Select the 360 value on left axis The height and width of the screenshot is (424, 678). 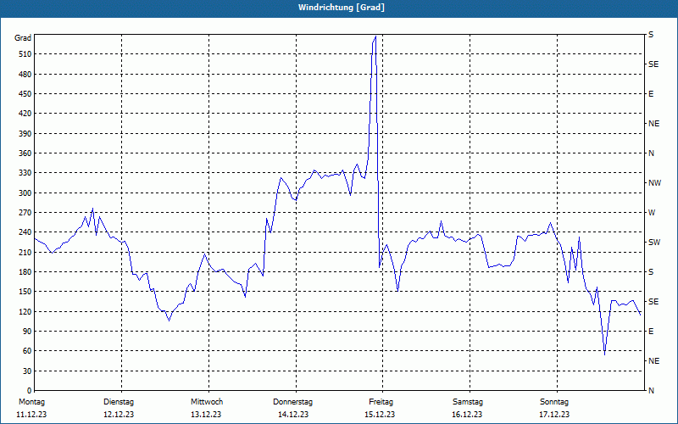(25, 153)
